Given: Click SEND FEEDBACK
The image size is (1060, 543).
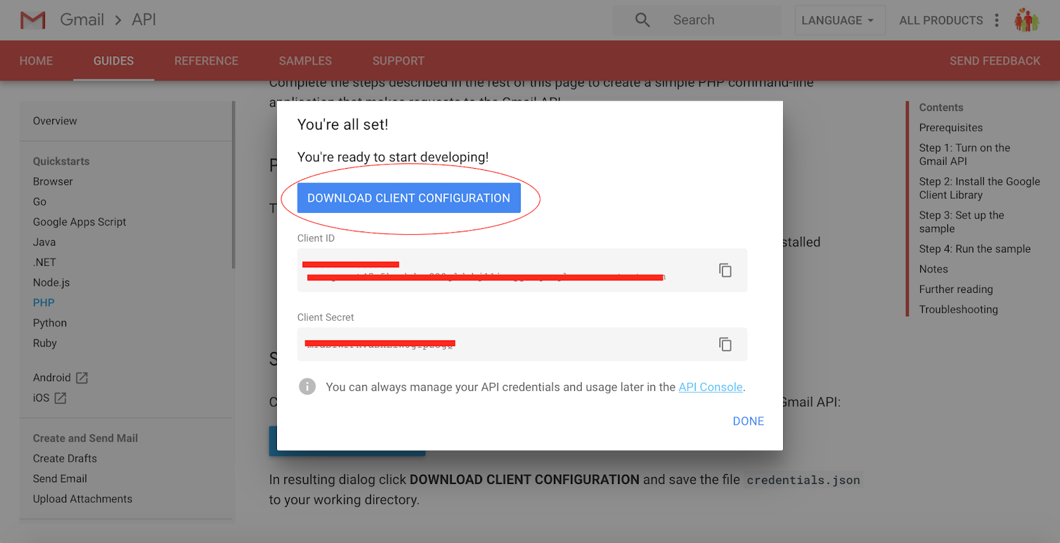Looking at the screenshot, I should coord(994,60).
